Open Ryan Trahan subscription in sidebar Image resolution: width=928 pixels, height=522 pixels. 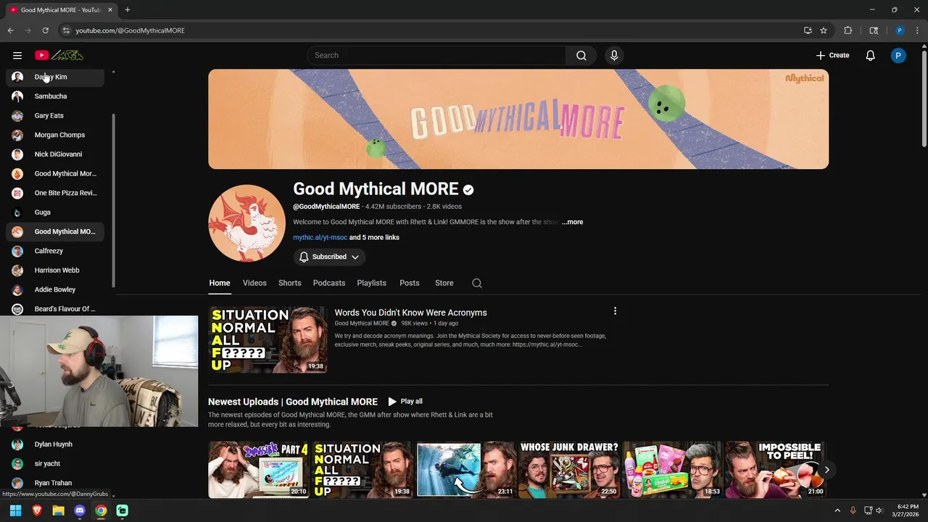click(x=55, y=483)
